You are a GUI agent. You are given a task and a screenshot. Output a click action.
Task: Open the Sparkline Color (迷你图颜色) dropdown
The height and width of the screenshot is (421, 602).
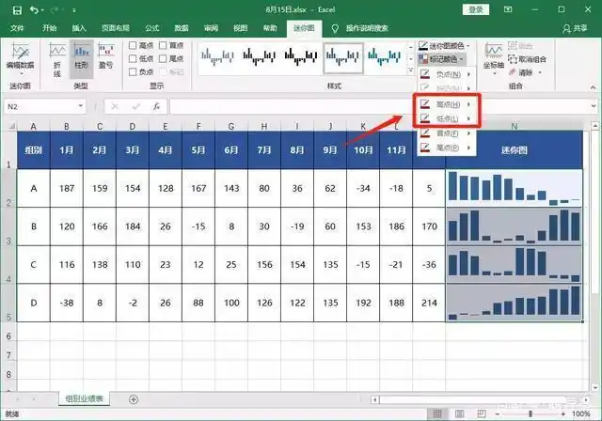click(x=446, y=45)
